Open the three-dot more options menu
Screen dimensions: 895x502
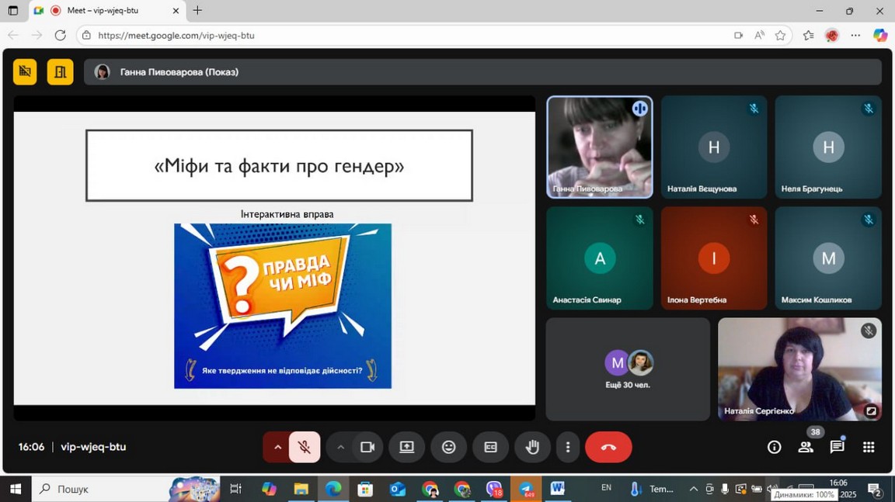pyautogui.click(x=568, y=448)
